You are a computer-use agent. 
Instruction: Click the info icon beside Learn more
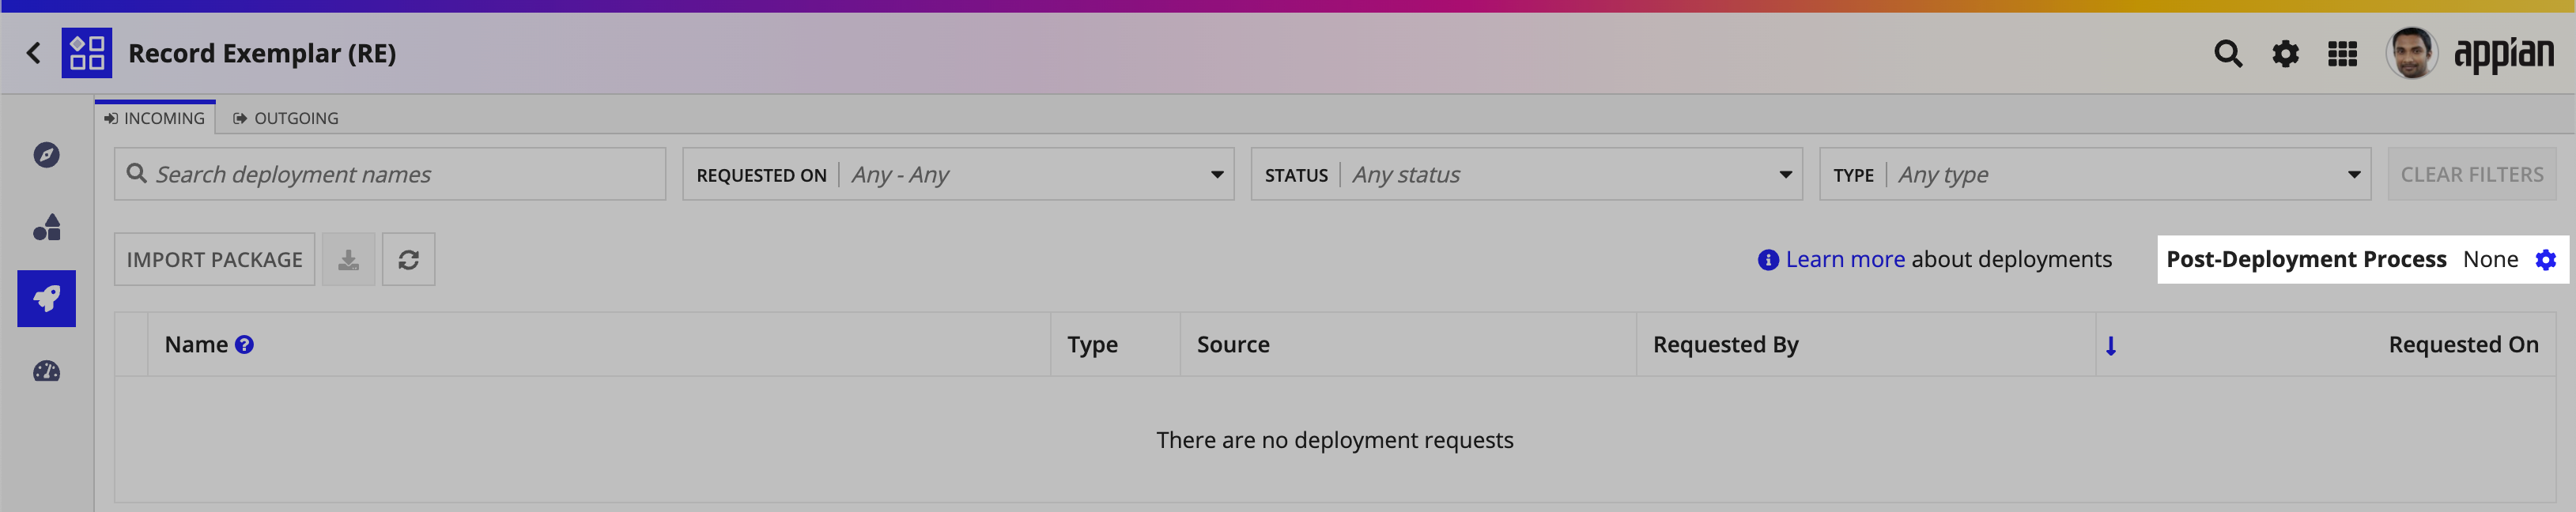click(x=1768, y=260)
